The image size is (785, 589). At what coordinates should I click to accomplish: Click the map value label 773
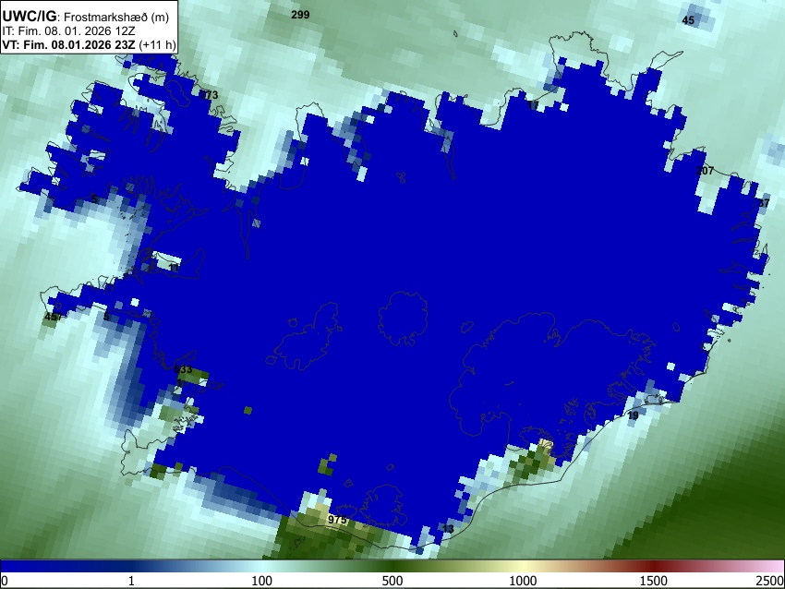pos(210,94)
